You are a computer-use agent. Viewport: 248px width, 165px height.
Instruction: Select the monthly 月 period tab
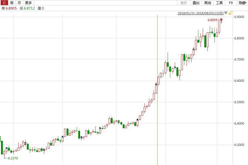pyautogui.click(x=19, y=3)
